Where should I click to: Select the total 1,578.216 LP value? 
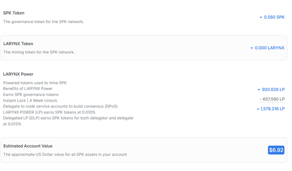click(x=271, y=109)
